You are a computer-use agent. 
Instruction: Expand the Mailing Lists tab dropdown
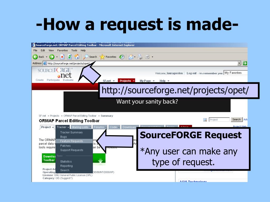click(90, 127)
